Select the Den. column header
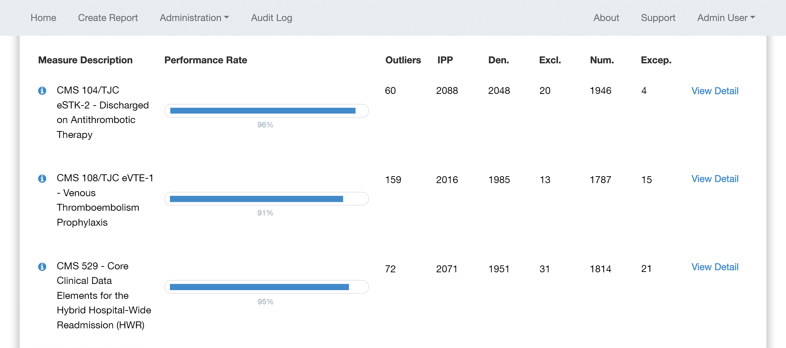Screen dimensions: 786x348 click(x=499, y=60)
